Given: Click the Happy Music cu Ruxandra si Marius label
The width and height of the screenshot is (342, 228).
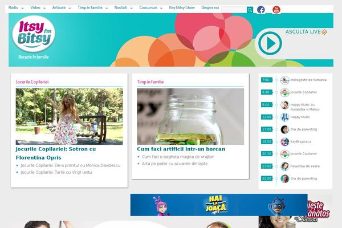Looking at the screenshot, I should (x=305, y=107).
